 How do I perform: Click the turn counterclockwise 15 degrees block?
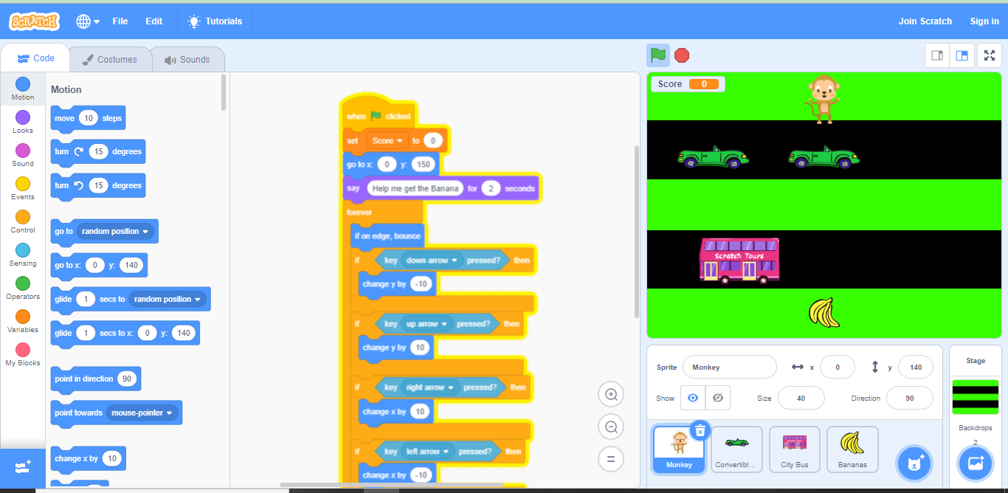tap(98, 185)
